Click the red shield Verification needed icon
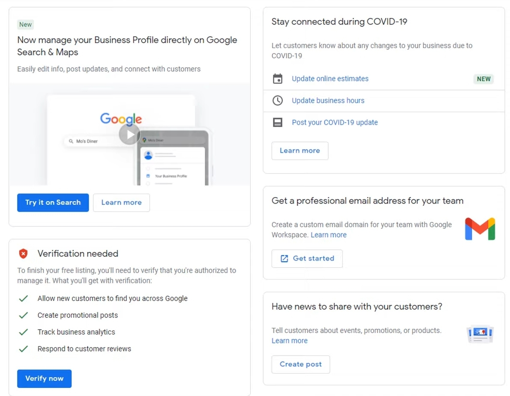 (x=23, y=254)
